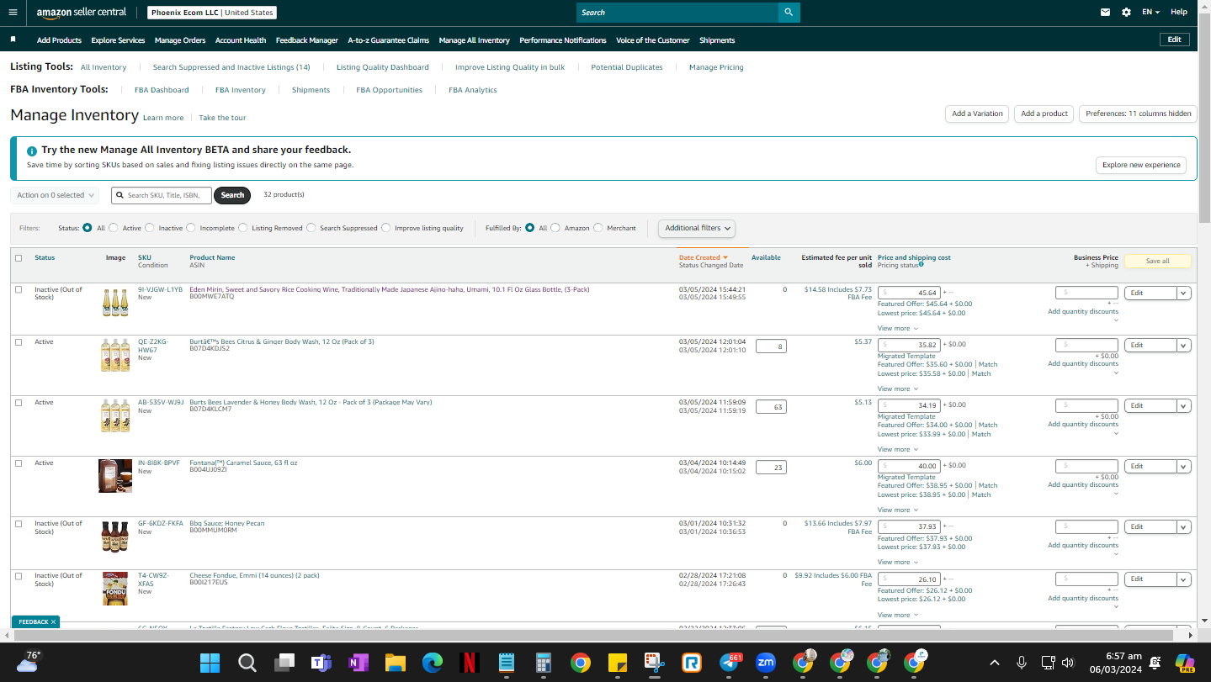
Task: Filter Fulfilled By to Amazon
Action: (555, 228)
